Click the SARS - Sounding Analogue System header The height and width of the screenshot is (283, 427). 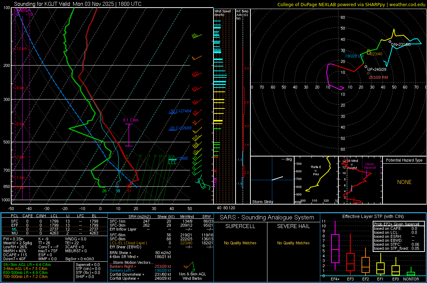click(x=267, y=218)
